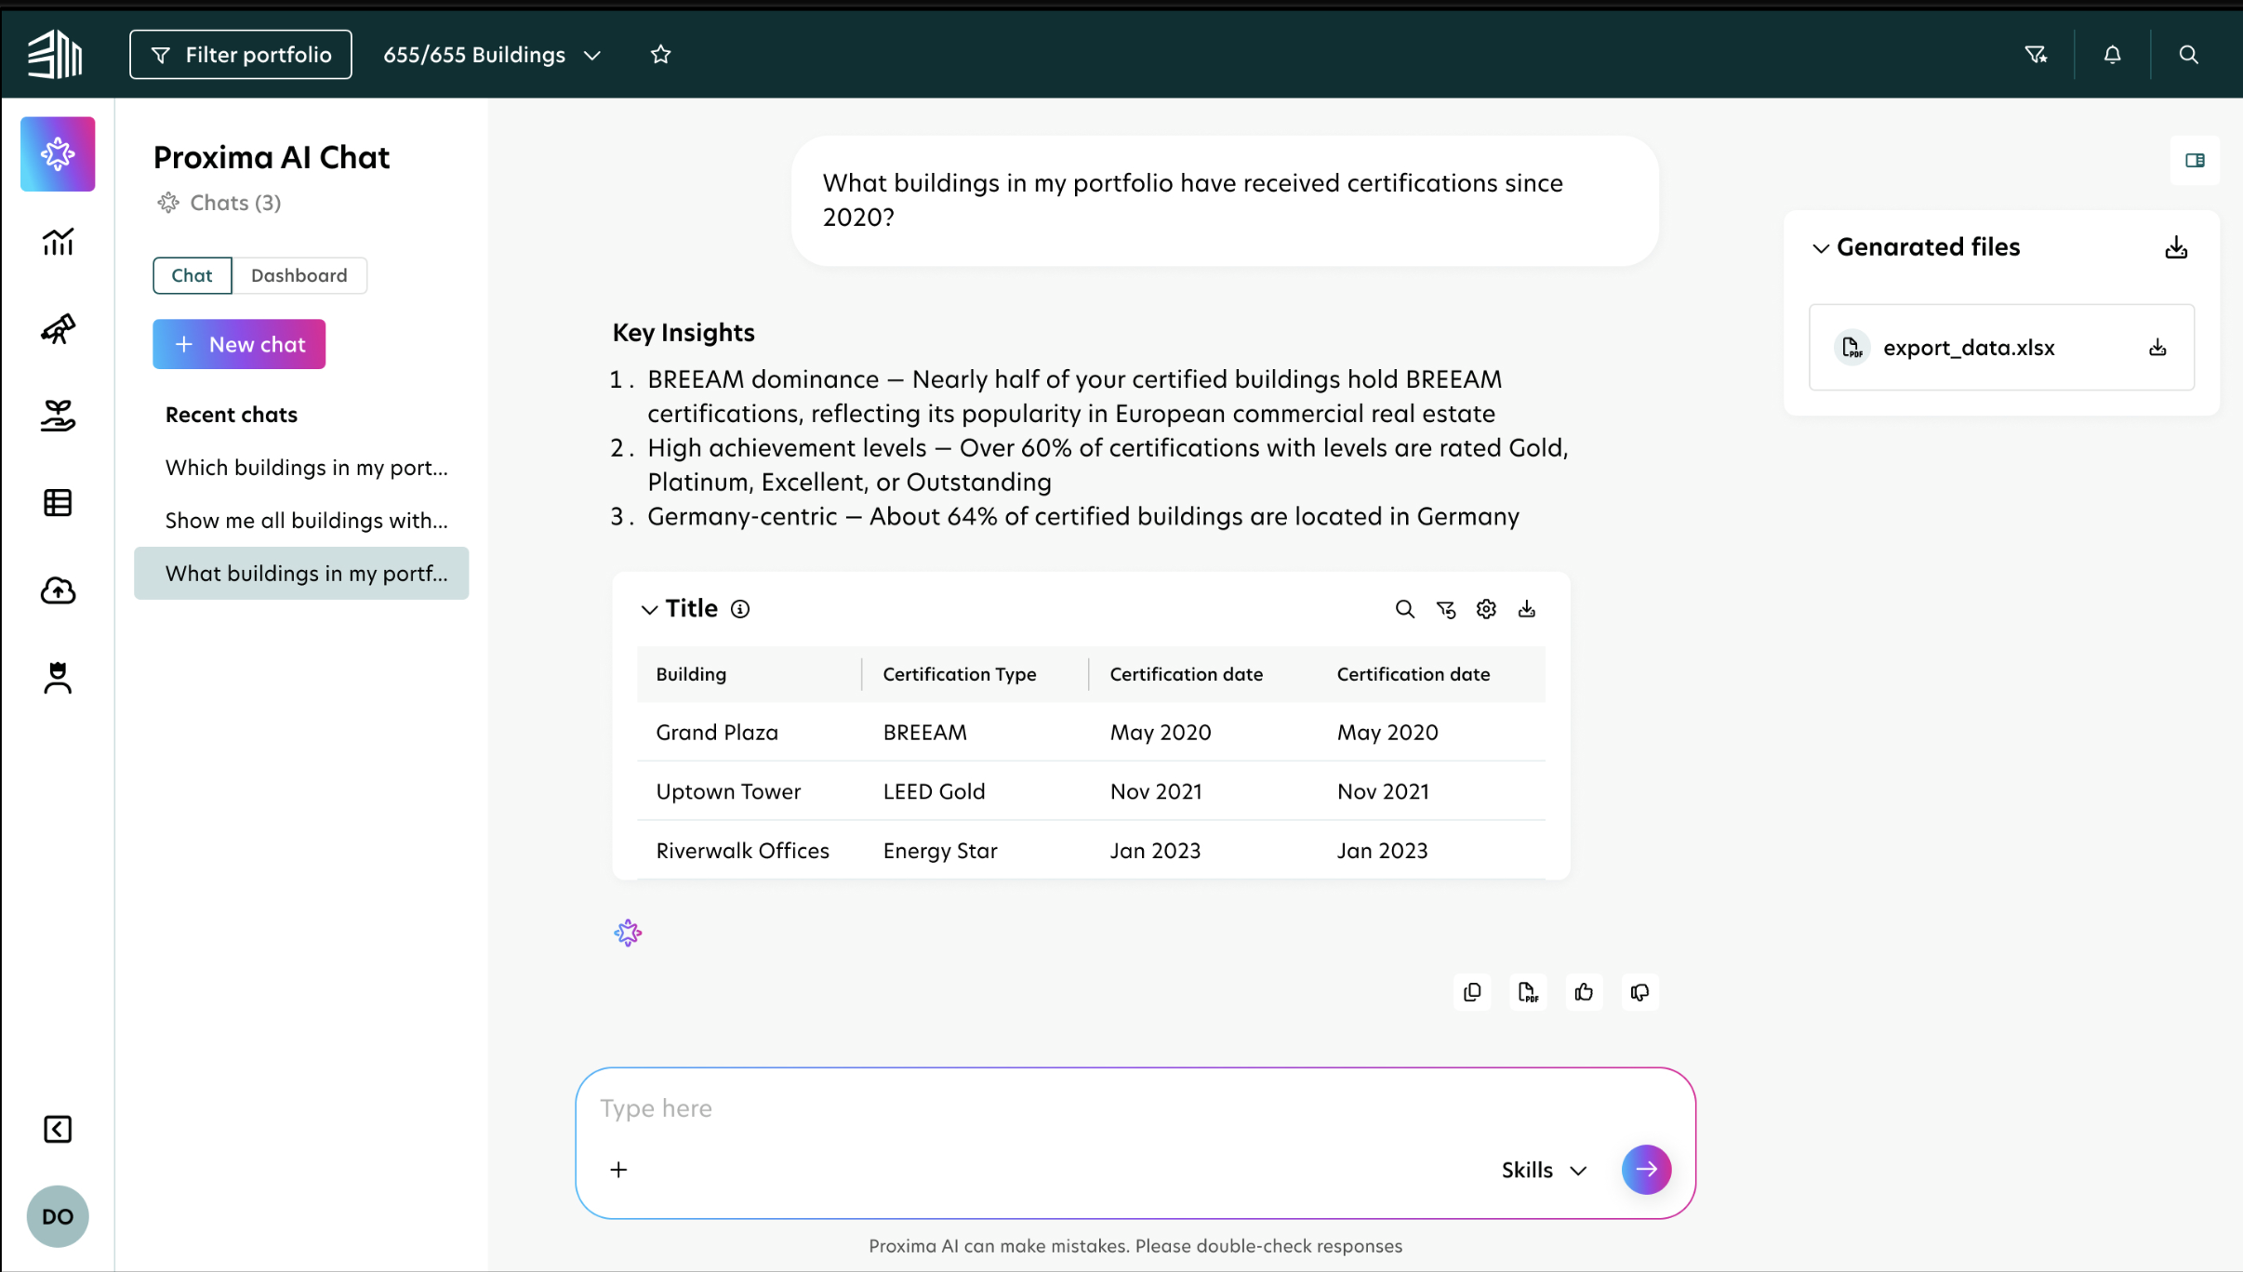Open notifications bell

click(x=2112, y=54)
